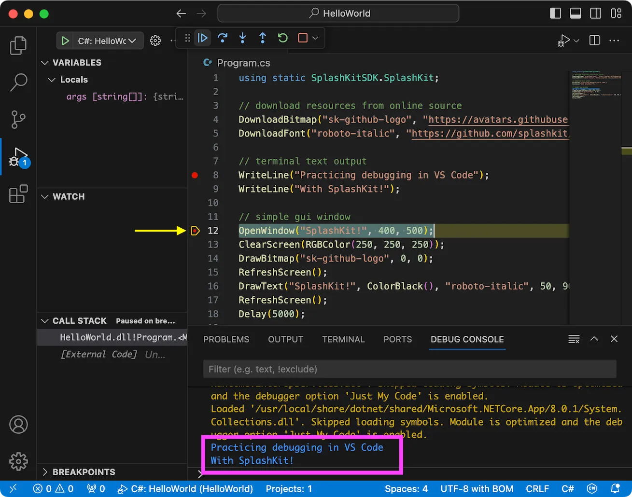The image size is (632, 497).
Task: Switch to the OUTPUT tab
Action: (285, 339)
